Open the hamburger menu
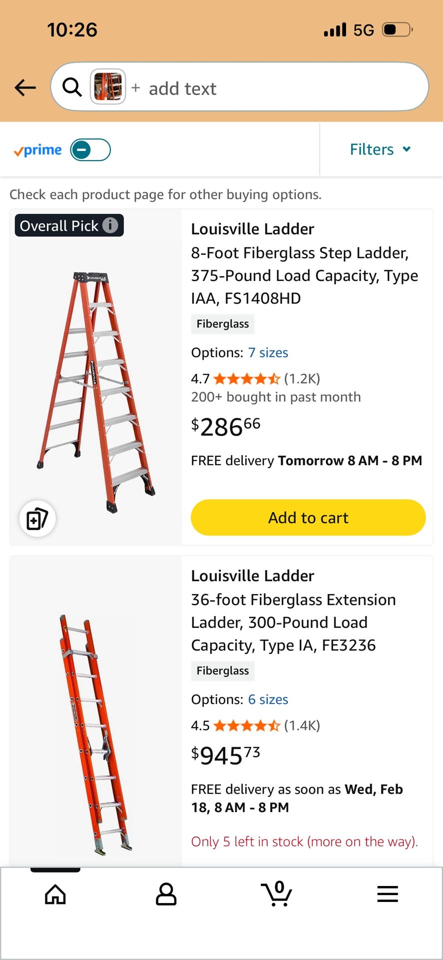This screenshot has height=960, width=443. tap(388, 894)
